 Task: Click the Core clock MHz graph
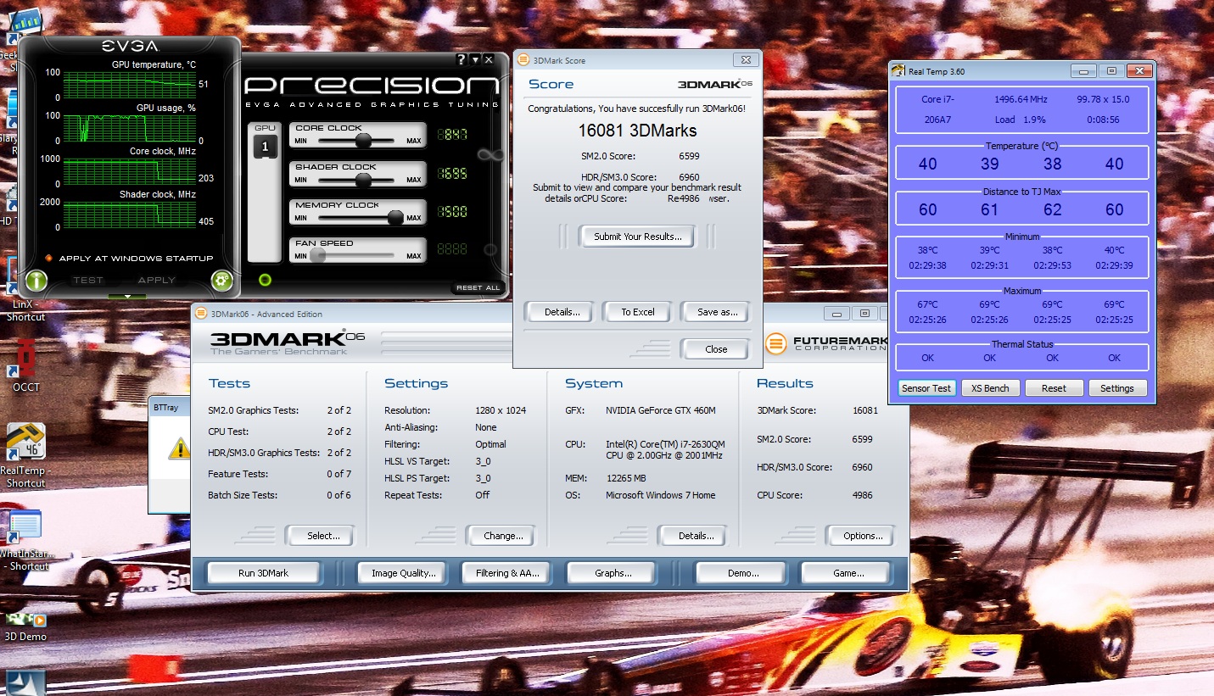[128, 171]
